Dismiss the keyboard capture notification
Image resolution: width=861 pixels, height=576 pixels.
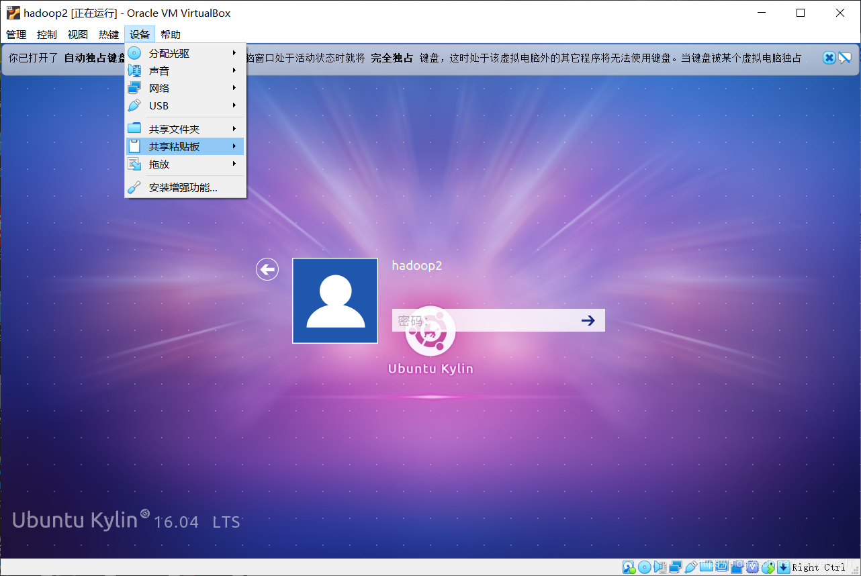click(x=829, y=58)
